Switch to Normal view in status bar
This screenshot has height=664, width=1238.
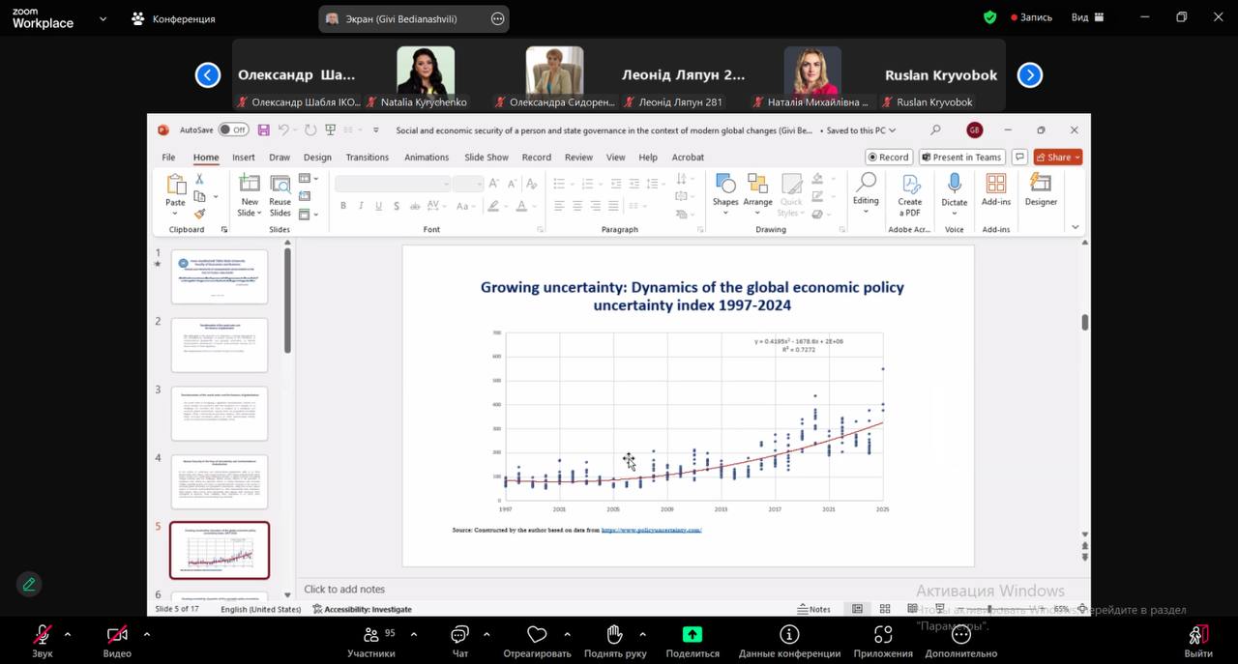pos(857,609)
